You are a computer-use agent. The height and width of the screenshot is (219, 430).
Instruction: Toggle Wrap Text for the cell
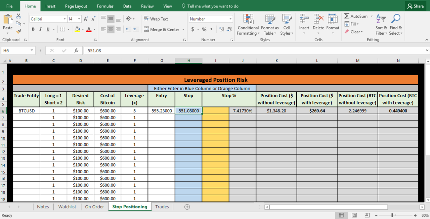point(156,19)
